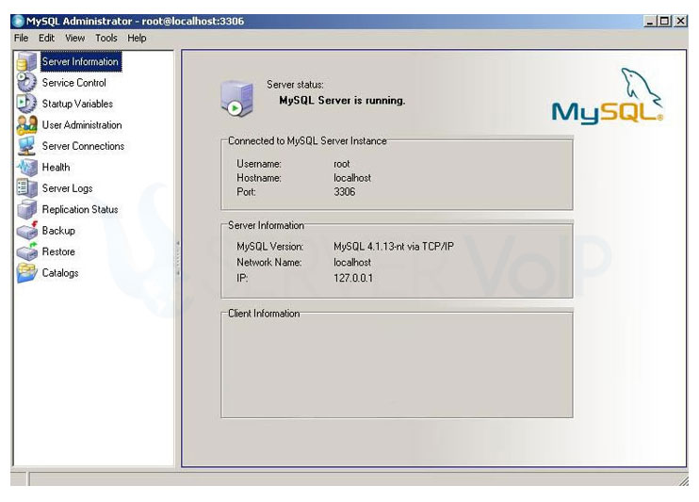This screenshot has height=502, width=699.
Task: Click the "Connected to MySQL Server Instance" heading
Action: (x=307, y=141)
